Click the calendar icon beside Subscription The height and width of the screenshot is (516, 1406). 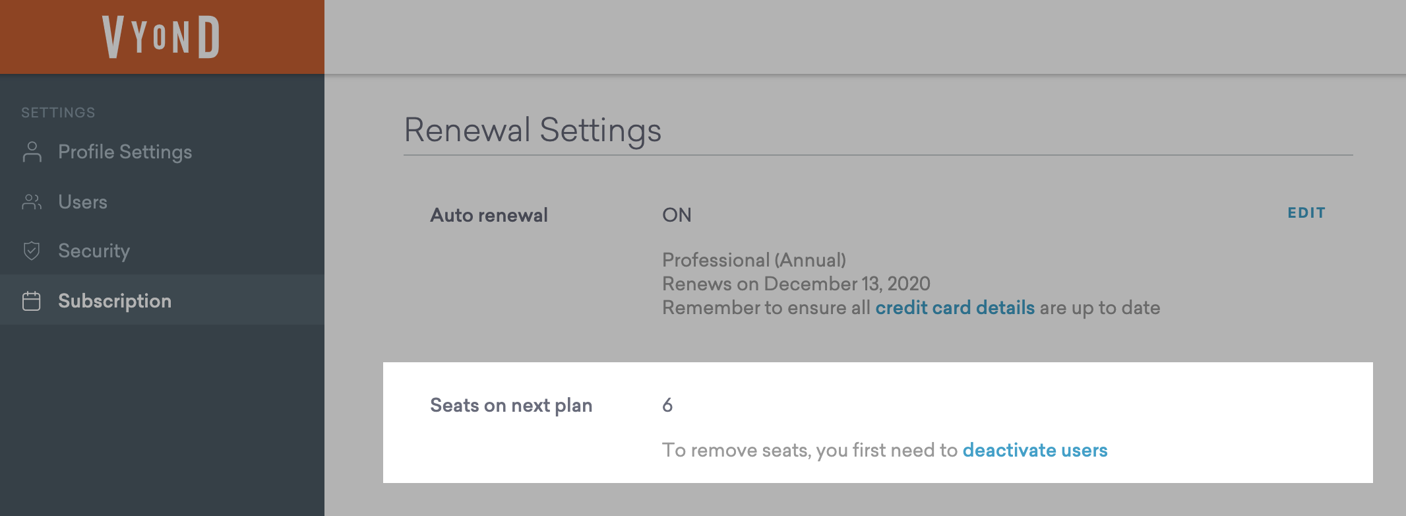(32, 301)
